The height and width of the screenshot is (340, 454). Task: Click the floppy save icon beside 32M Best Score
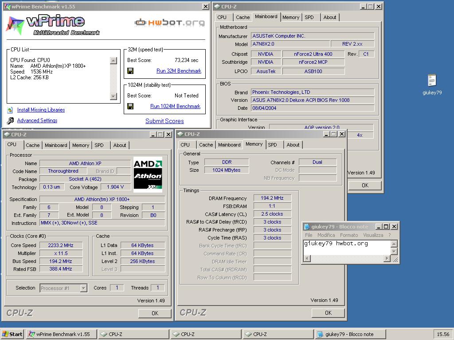tap(130, 71)
